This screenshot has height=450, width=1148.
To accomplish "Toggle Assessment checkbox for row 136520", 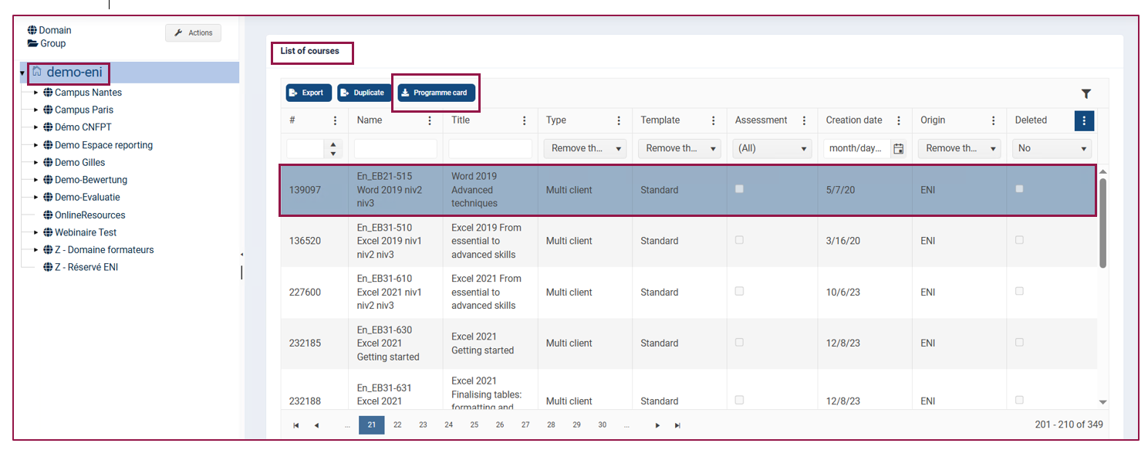I will pos(739,240).
